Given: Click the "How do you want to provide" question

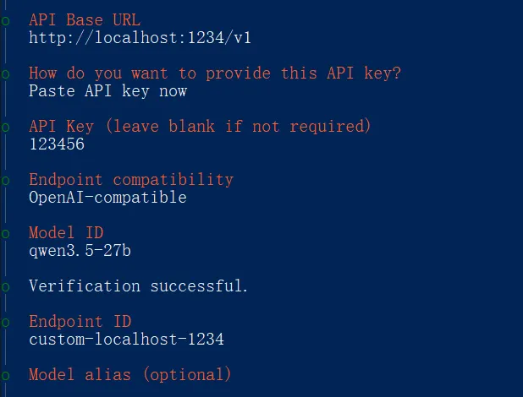Looking at the screenshot, I should pyautogui.click(x=215, y=73).
